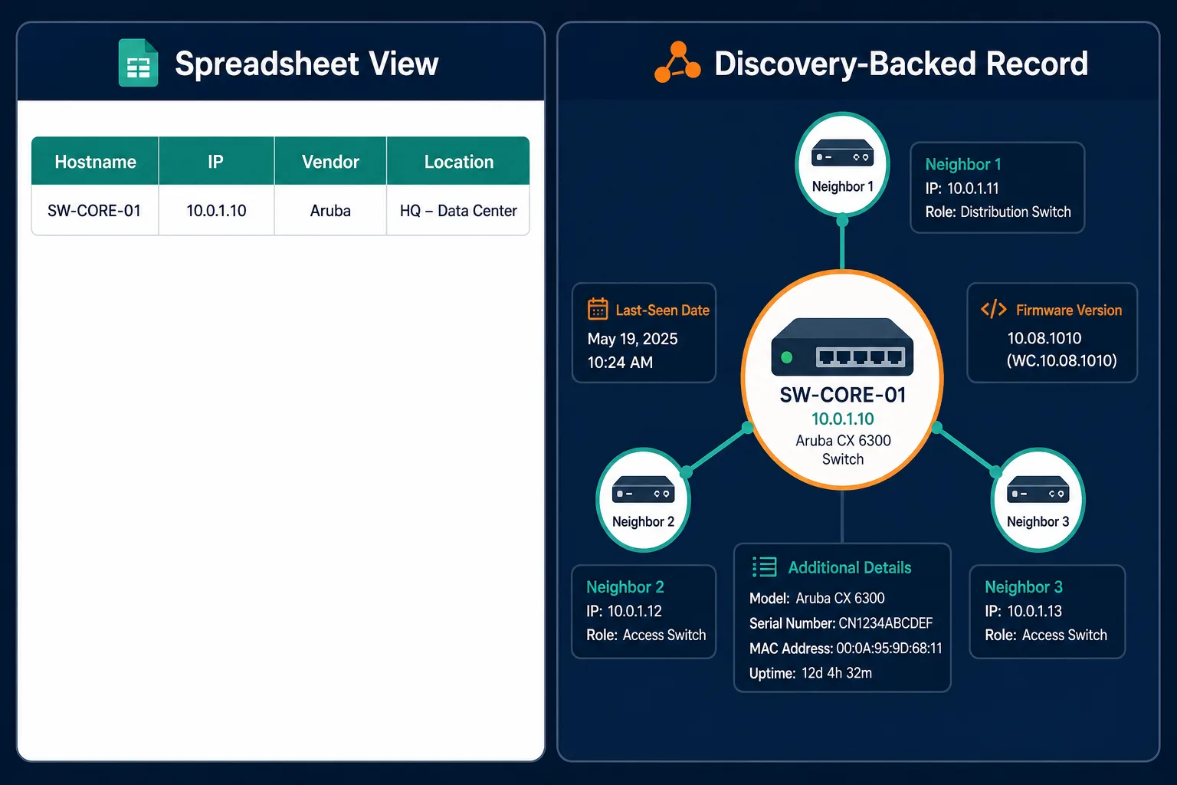Click the orange network graph icon
Image resolution: width=1177 pixels, height=785 pixels.
[x=677, y=62]
